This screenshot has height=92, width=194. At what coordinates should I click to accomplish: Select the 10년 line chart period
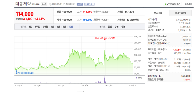tap(71, 27)
